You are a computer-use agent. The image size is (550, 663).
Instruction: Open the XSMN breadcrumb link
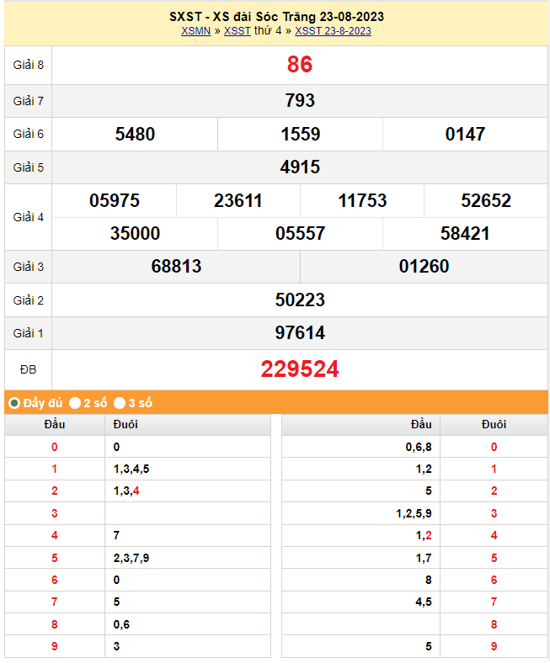click(195, 31)
